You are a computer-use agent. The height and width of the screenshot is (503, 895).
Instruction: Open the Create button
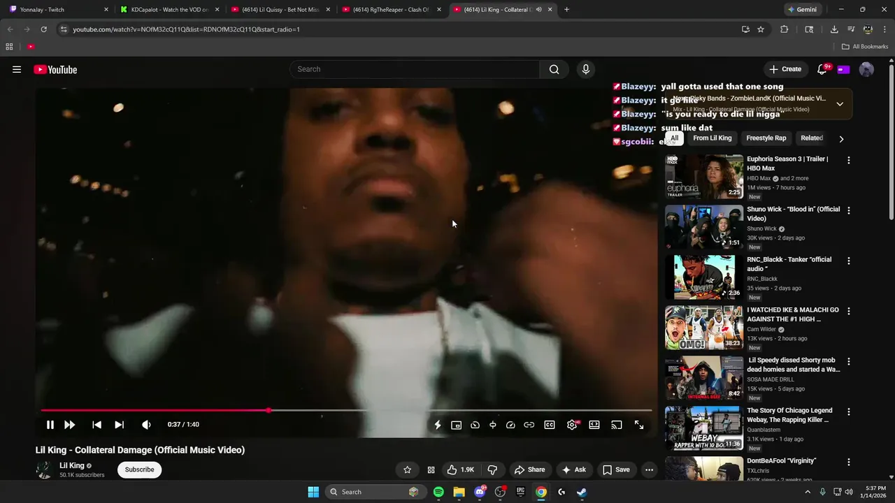[785, 69]
